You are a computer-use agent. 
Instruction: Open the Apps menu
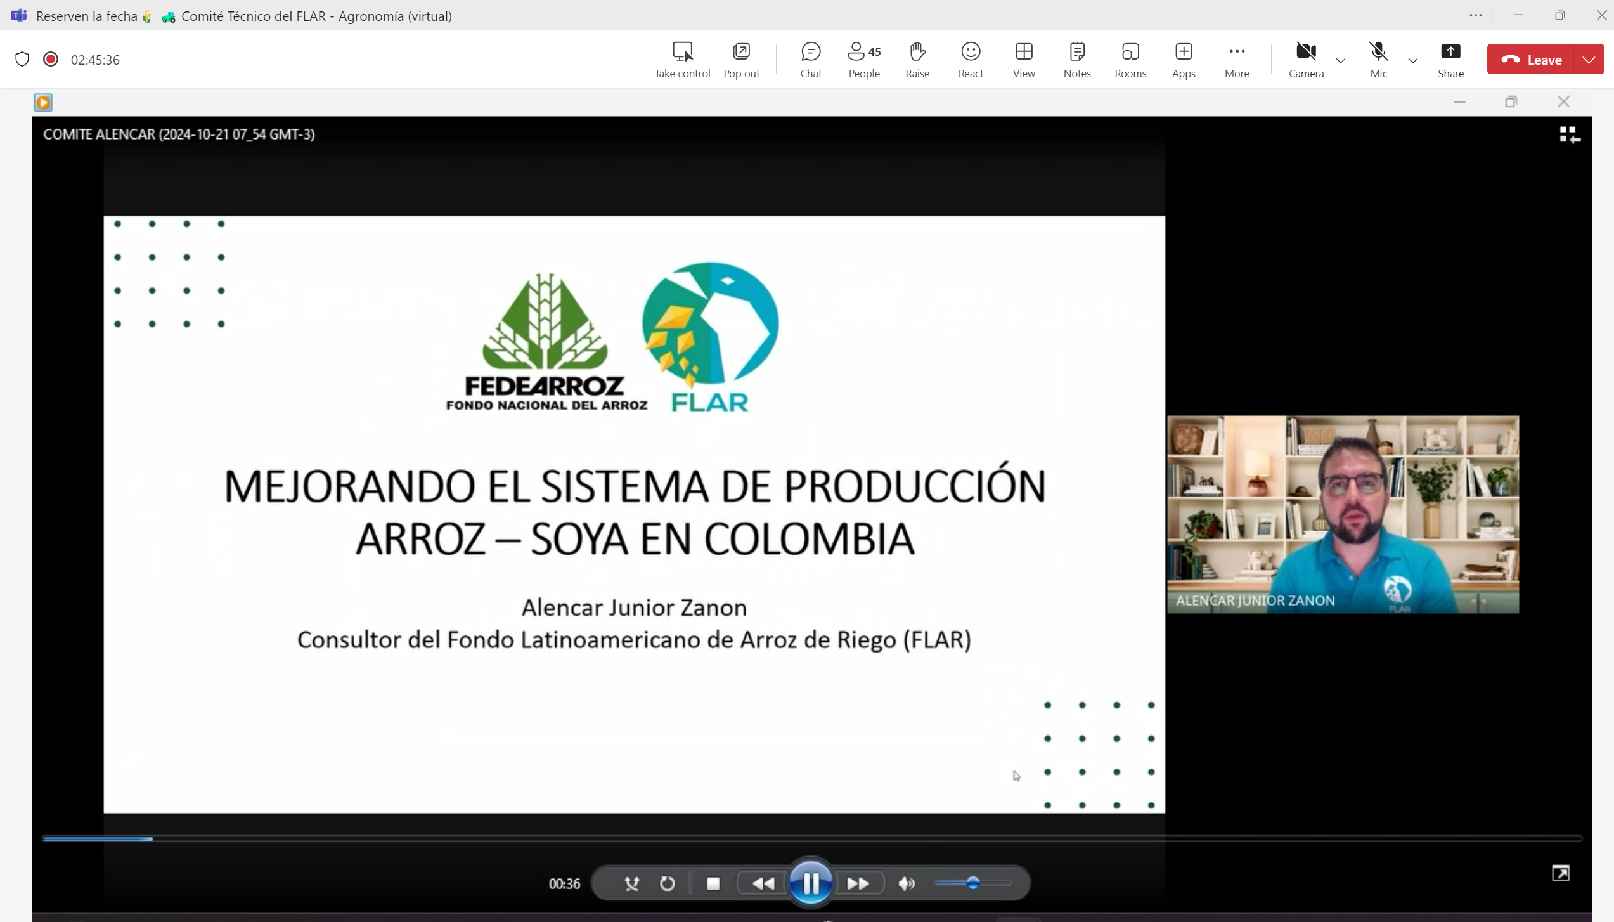pyautogui.click(x=1184, y=60)
